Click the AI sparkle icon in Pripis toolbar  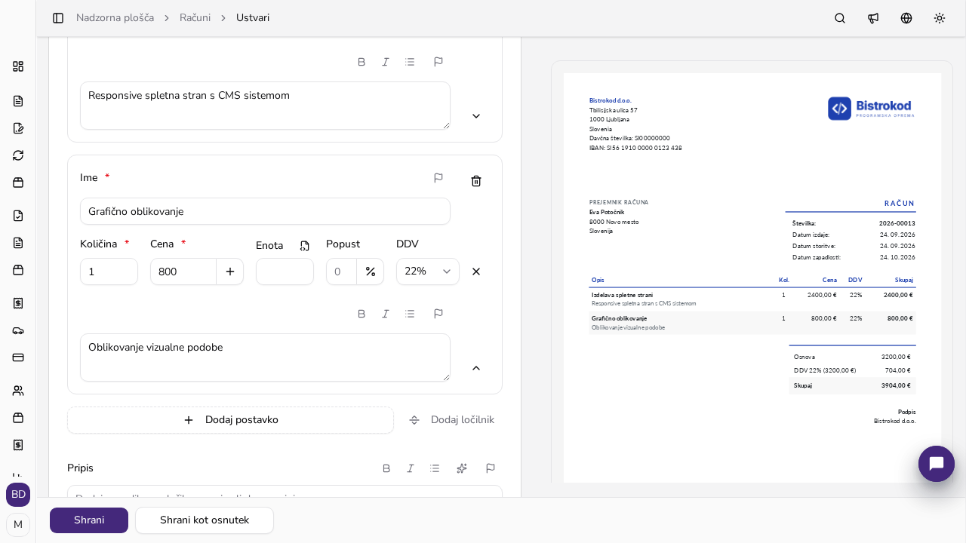(462, 468)
